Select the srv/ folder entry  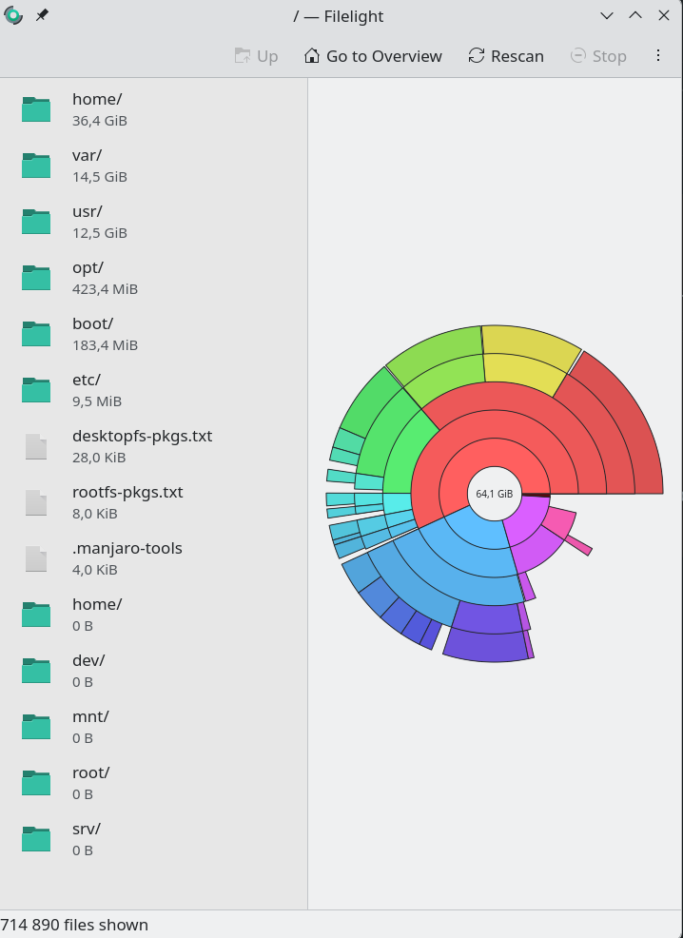pyautogui.click(x=87, y=839)
